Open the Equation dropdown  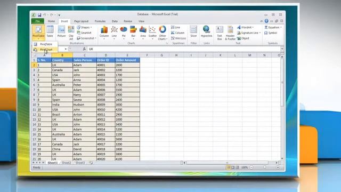[273, 27]
